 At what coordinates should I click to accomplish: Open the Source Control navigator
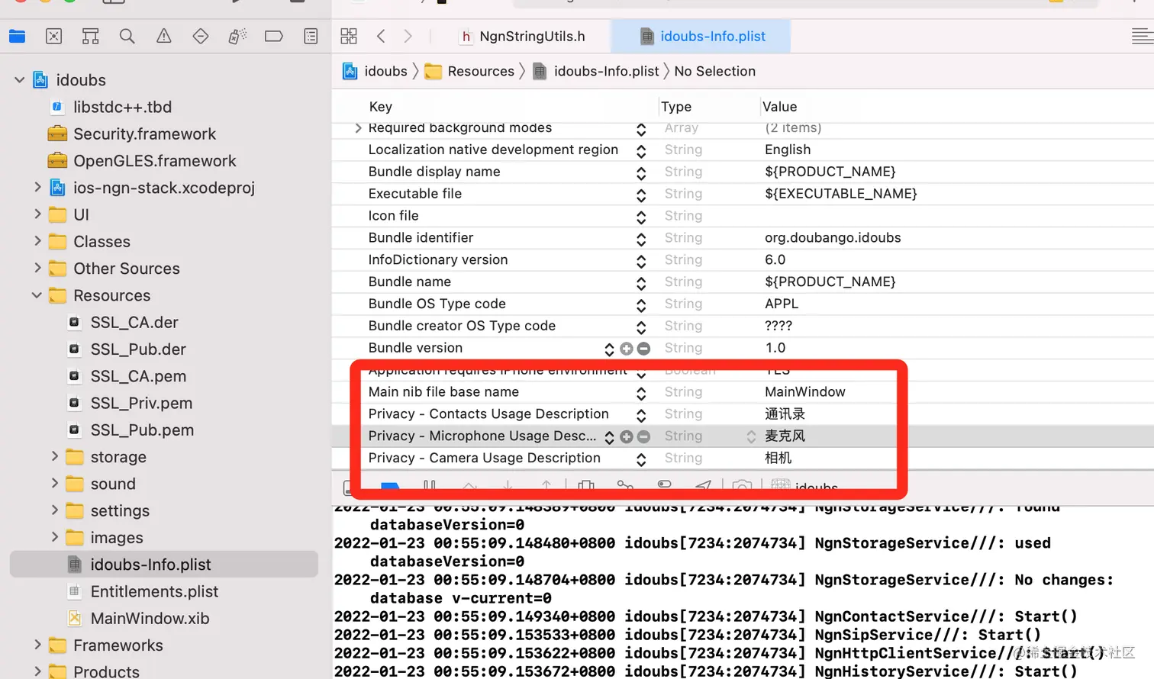pos(53,36)
